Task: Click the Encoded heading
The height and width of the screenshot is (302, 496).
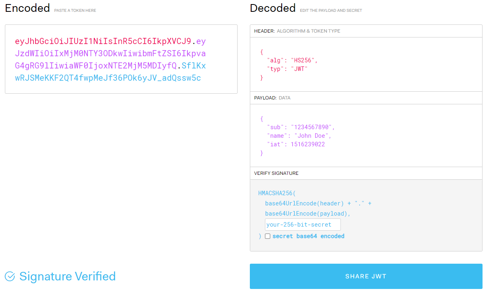Action: [x=27, y=8]
